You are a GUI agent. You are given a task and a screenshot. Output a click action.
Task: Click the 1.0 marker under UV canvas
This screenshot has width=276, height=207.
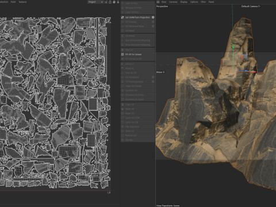tap(109, 193)
